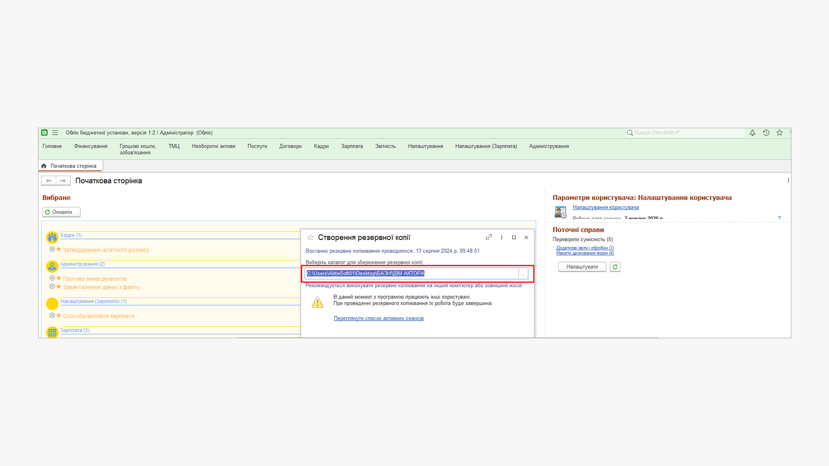Open favorites star in top bar

coord(779,133)
